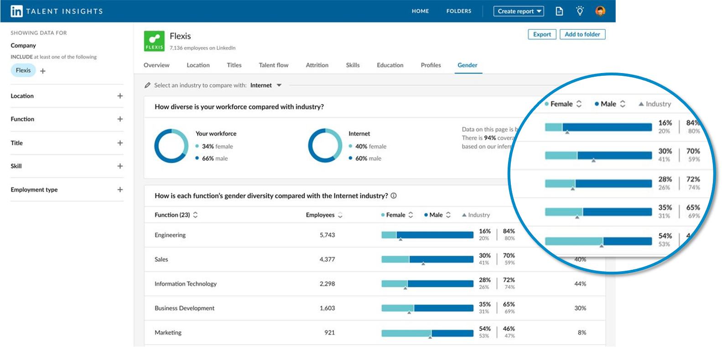The image size is (722, 347).
Task: Click the Add to folder button
Action: 582,34
